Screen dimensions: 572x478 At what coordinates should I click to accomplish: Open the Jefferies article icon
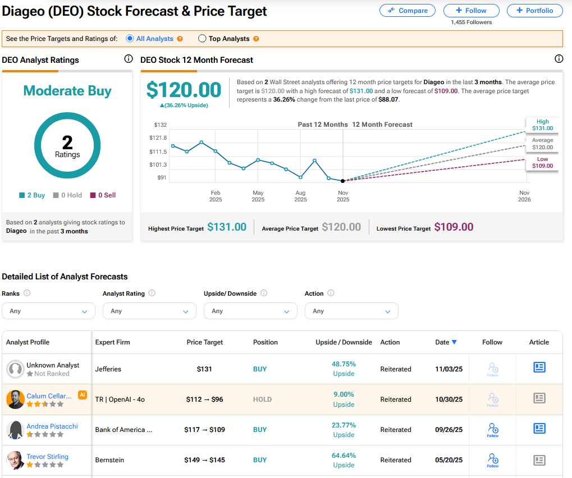[539, 367]
